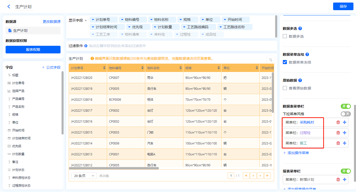Sort the table by 物料编号 column header
Screen dimensions: 356x192
[x=142, y=68]
